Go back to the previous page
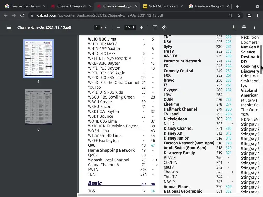 pyautogui.click(x=6, y=15)
